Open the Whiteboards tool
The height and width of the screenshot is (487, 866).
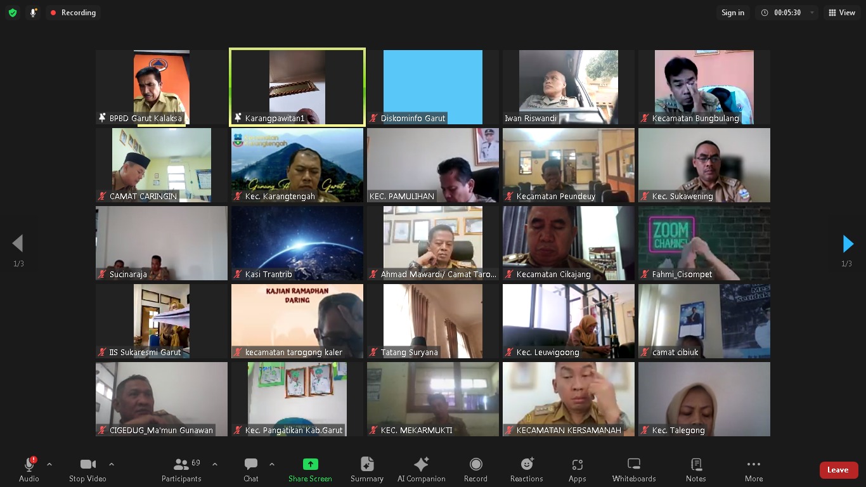(633, 470)
